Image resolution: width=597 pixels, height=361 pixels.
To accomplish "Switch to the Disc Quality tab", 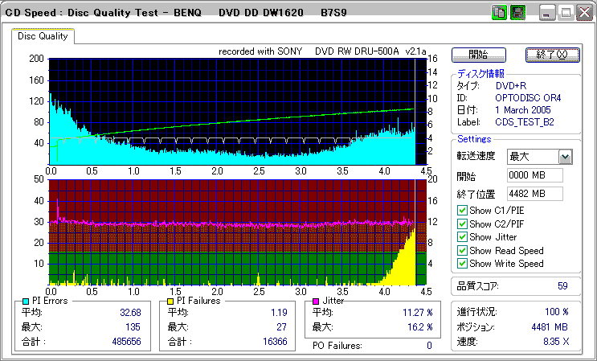I will tap(43, 36).
